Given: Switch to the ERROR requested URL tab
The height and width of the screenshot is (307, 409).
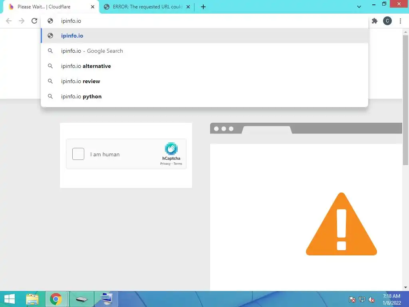Looking at the screenshot, I should (x=147, y=7).
